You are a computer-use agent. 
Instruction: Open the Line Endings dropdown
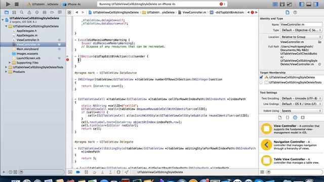pos(301,104)
